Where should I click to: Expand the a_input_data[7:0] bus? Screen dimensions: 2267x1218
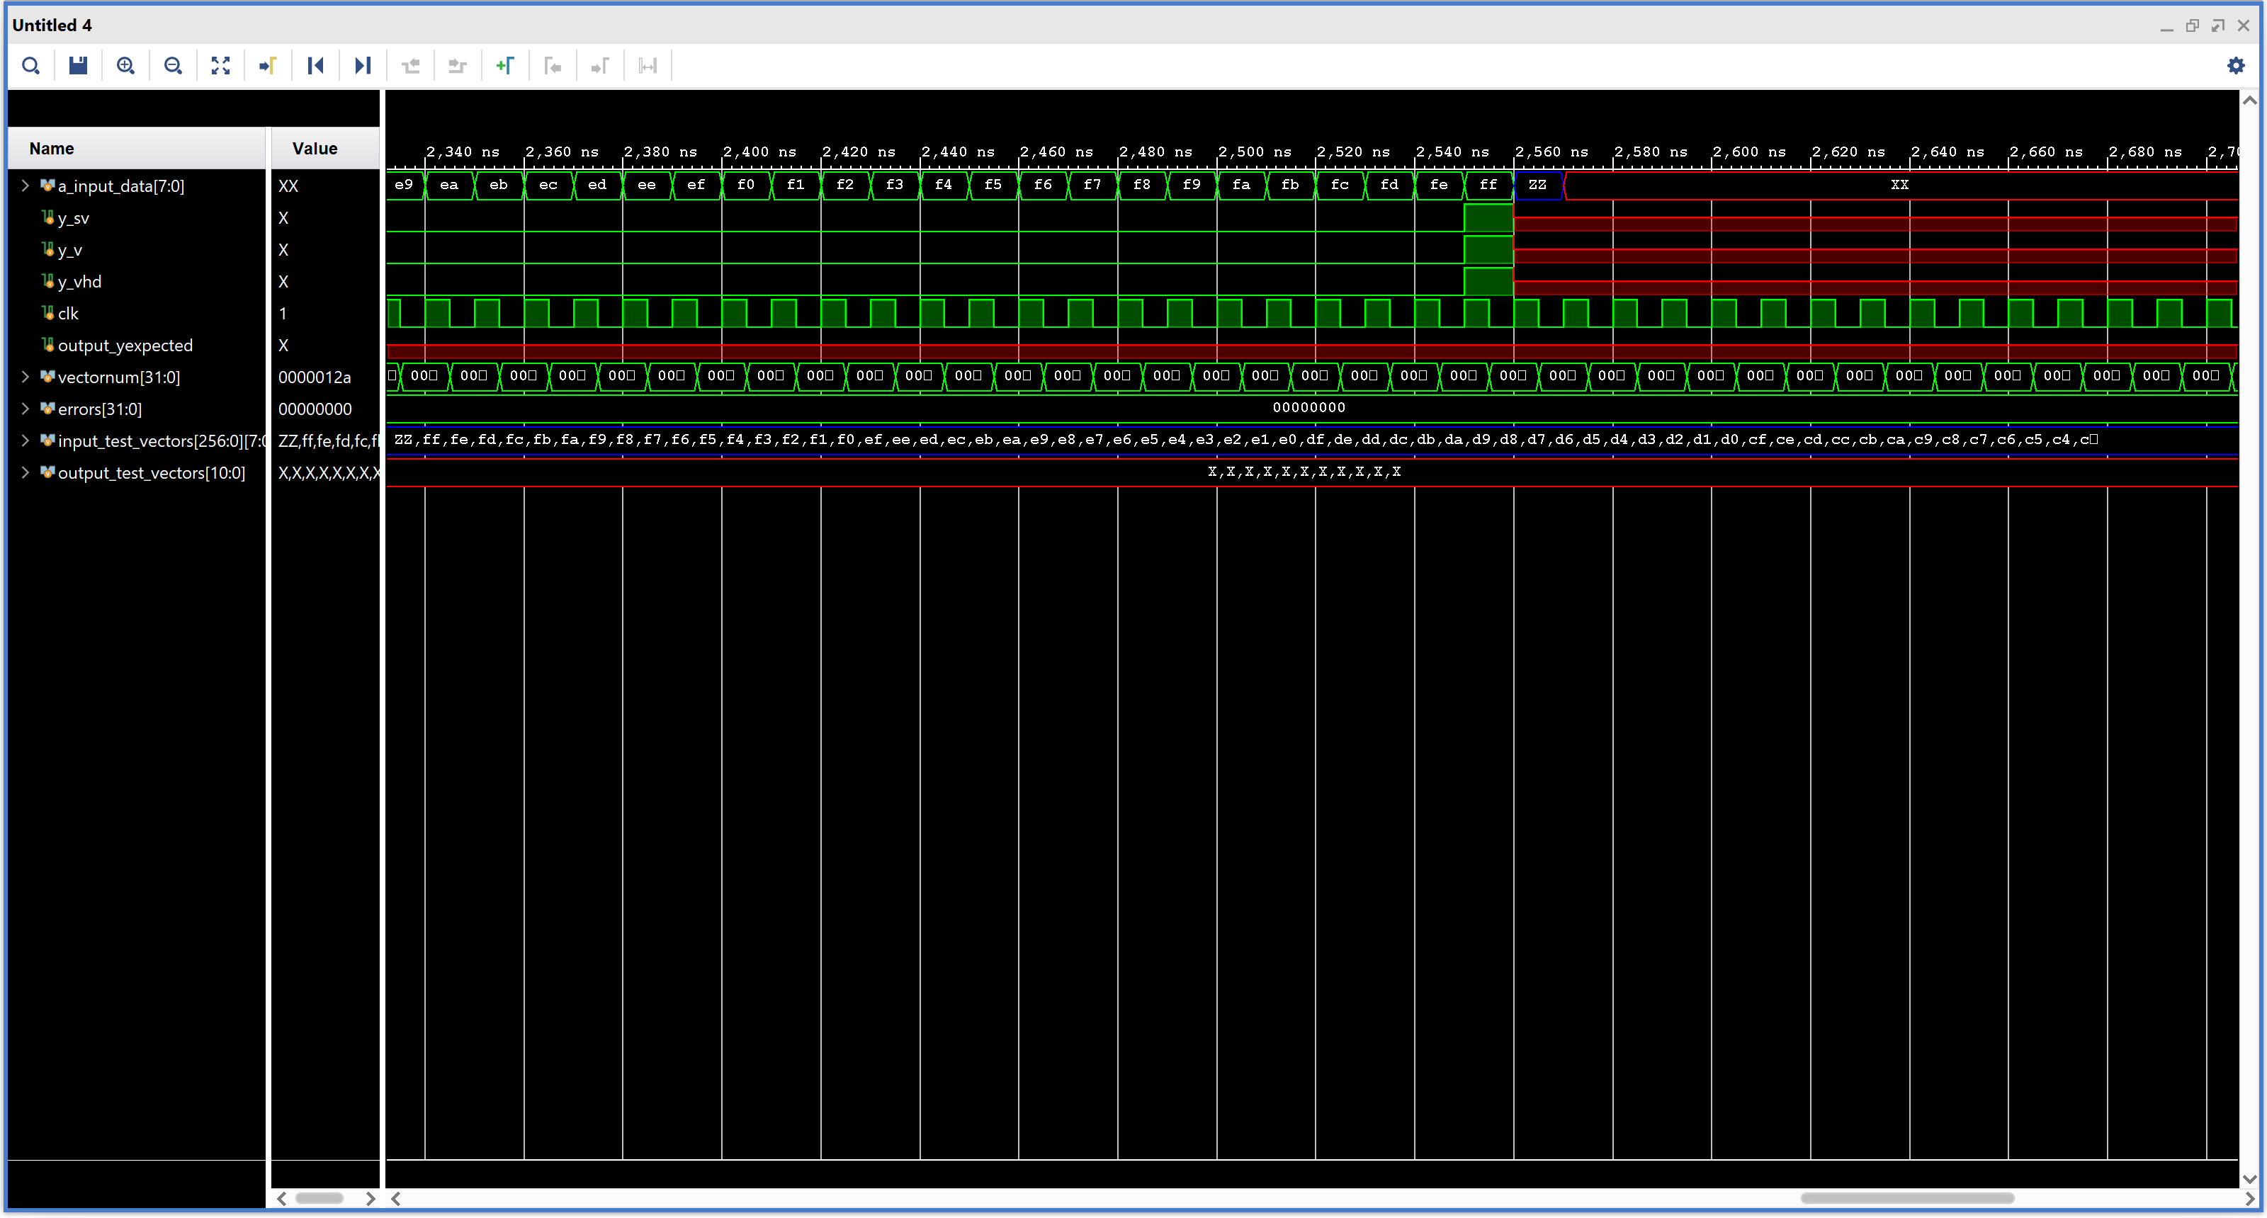(26, 186)
